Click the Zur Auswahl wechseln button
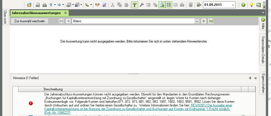Screen dimensions: 271x116 click(30, 21)
